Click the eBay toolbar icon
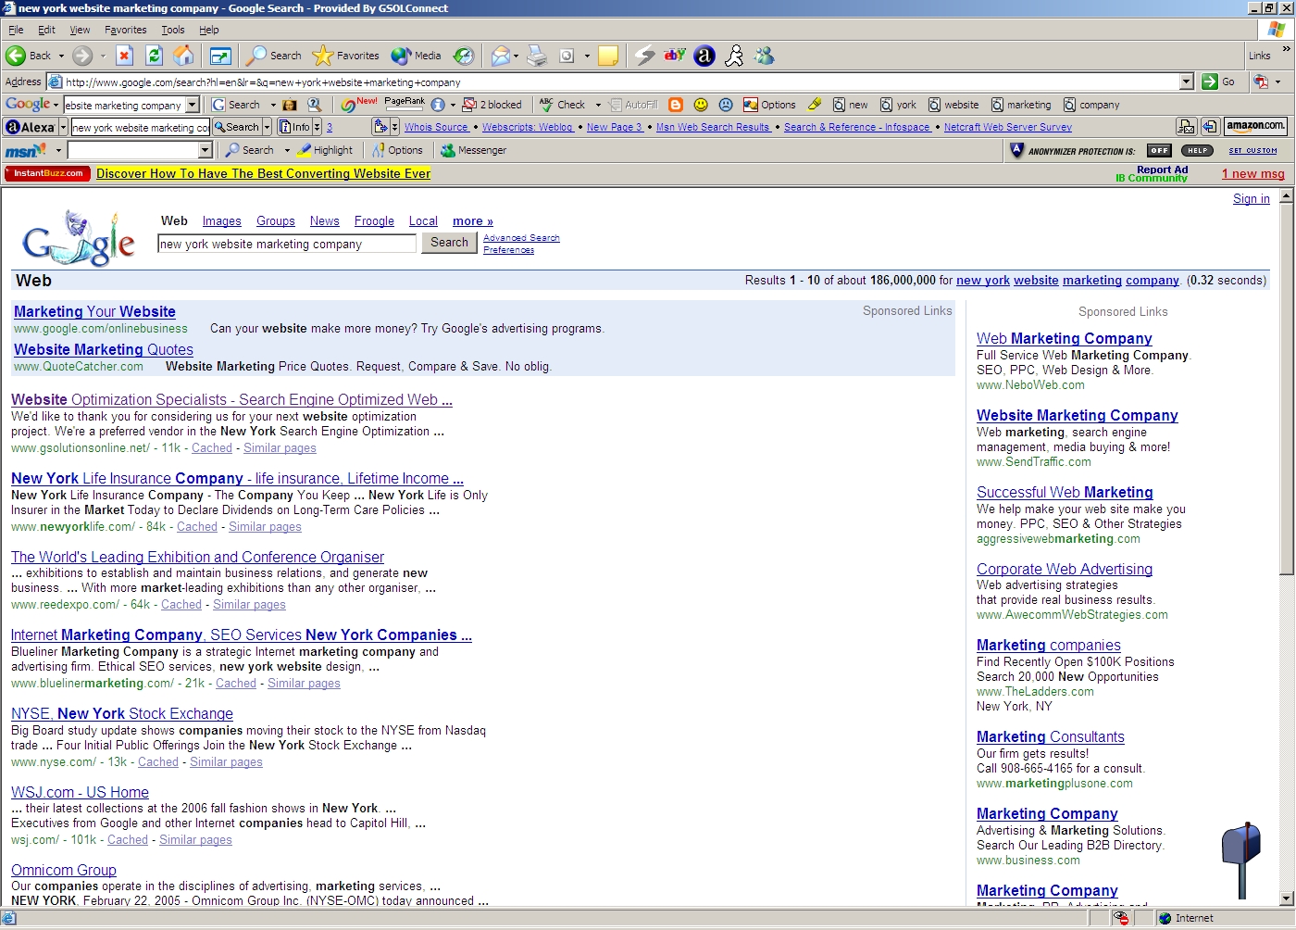The image size is (1296, 930). (675, 56)
